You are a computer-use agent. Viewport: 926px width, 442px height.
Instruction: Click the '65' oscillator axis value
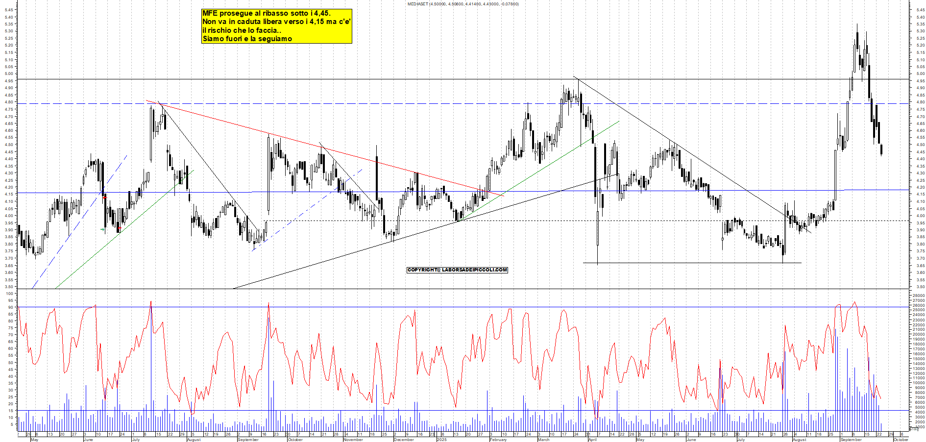click(x=11, y=342)
